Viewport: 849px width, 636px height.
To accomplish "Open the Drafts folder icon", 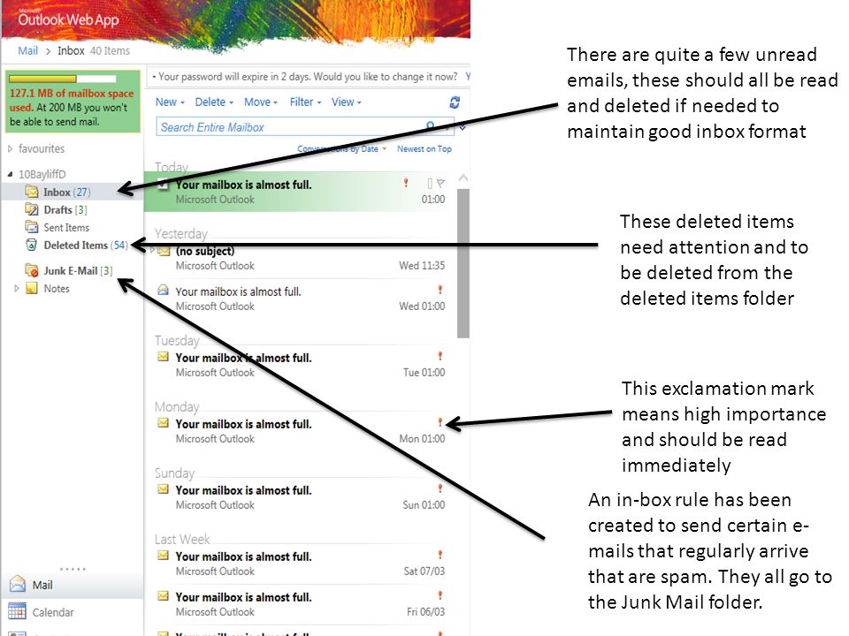I will coord(32,209).
